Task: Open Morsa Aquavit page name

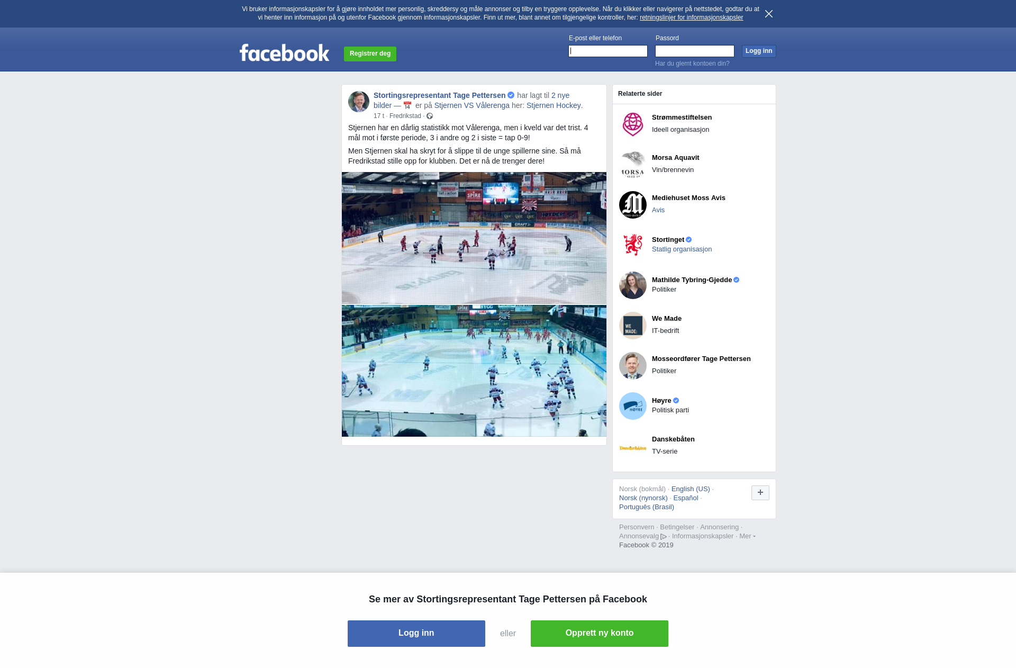Action: click(x=675, y=158)
